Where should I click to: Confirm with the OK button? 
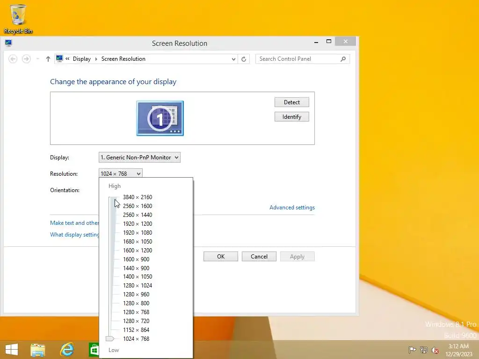pos(221,257)
